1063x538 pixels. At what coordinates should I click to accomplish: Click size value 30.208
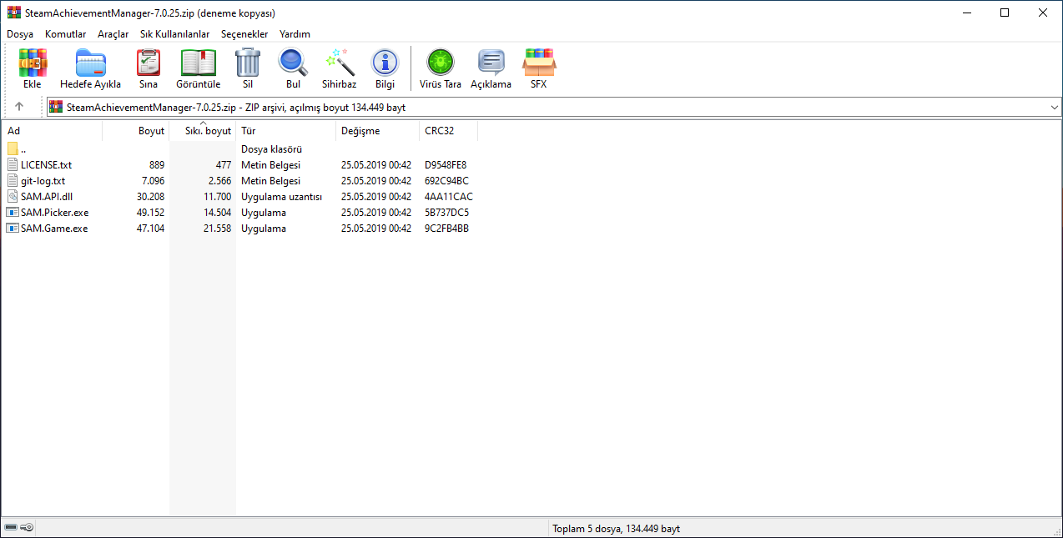click(x=150, y=197)
